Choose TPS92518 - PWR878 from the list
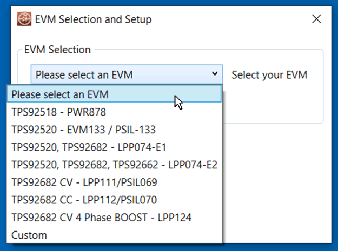This screenshot has width=338, height=251. (58, 112)
